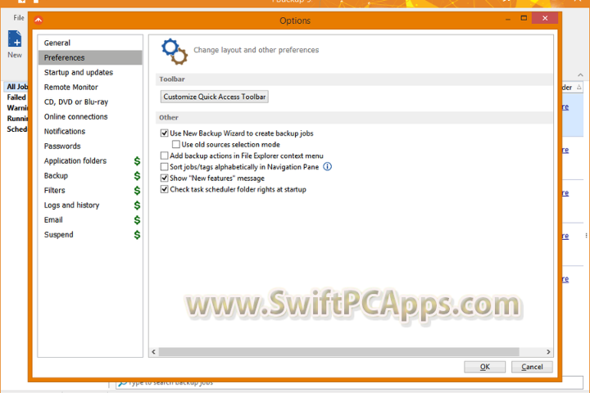Collapse ribbon chevron in main window
The width and height of the screenshot is (590, 393).
click(x=581, y=75)
